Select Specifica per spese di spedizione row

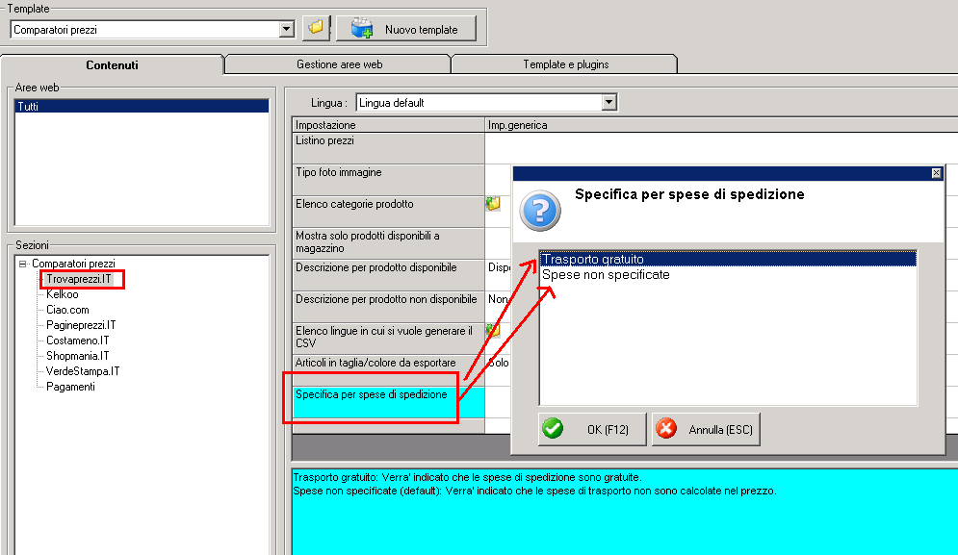[389, 402]
